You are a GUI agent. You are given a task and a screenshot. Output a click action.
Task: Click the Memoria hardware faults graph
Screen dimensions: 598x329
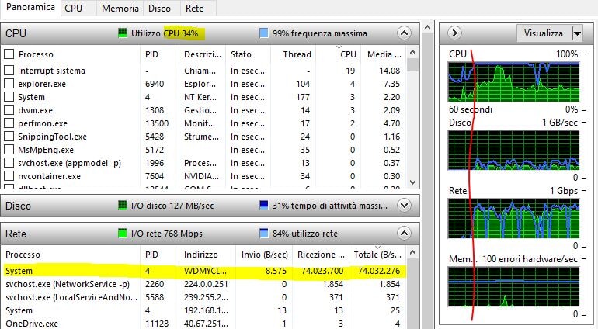pyautogui.click(x=513, y=286)
